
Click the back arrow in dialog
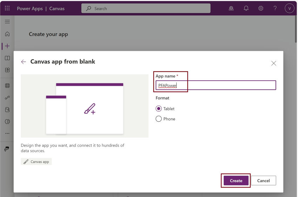coord(23,62)
